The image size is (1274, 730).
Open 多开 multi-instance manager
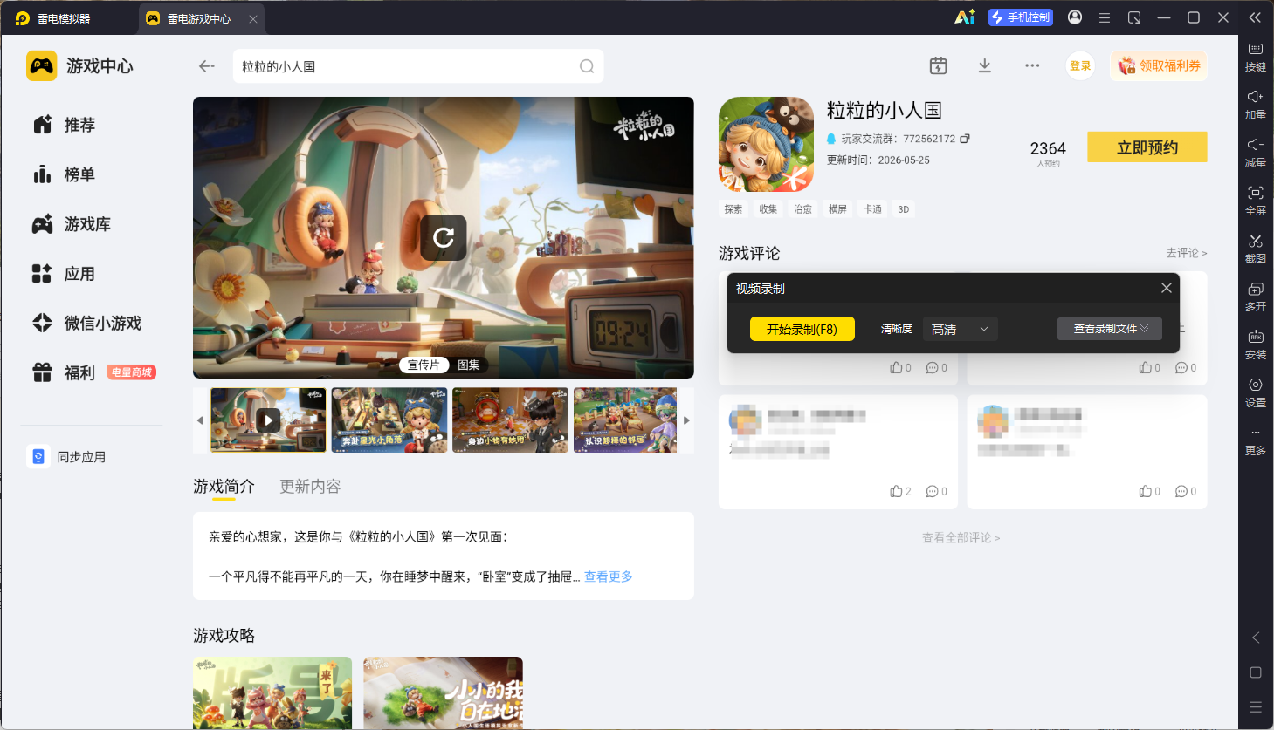(1256, 297)
